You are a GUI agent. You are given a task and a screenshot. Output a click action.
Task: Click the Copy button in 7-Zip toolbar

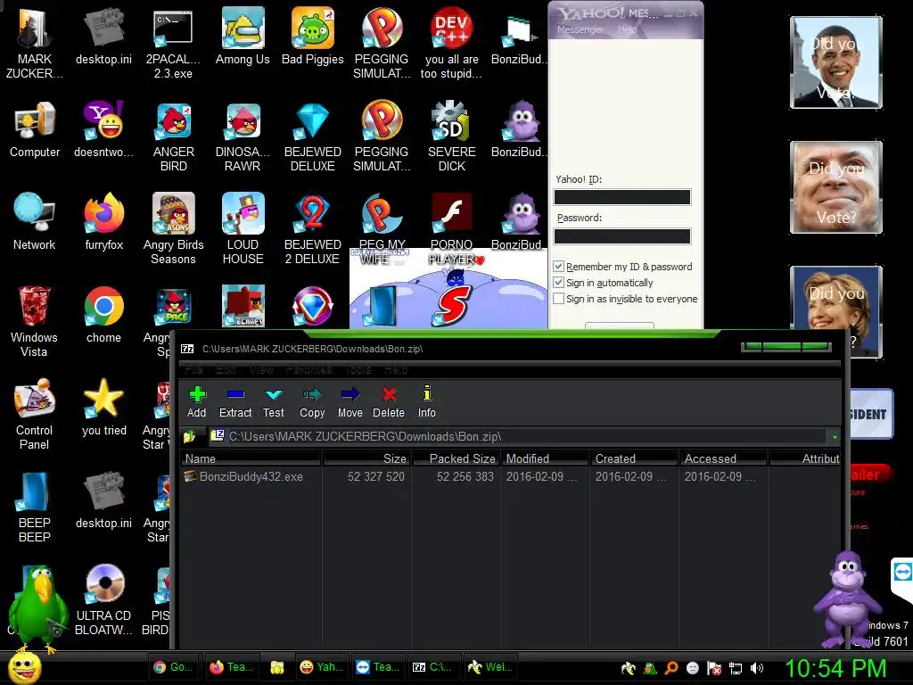coord(312,402)
